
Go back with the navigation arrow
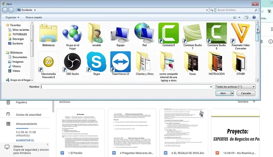tap(5, 10)
